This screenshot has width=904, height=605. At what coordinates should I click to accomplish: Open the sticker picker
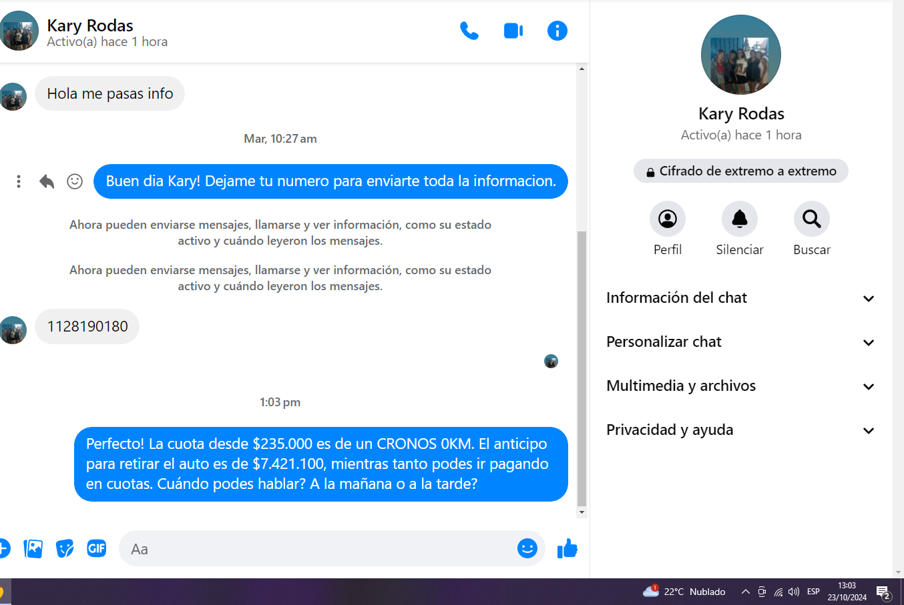[65, 548]
